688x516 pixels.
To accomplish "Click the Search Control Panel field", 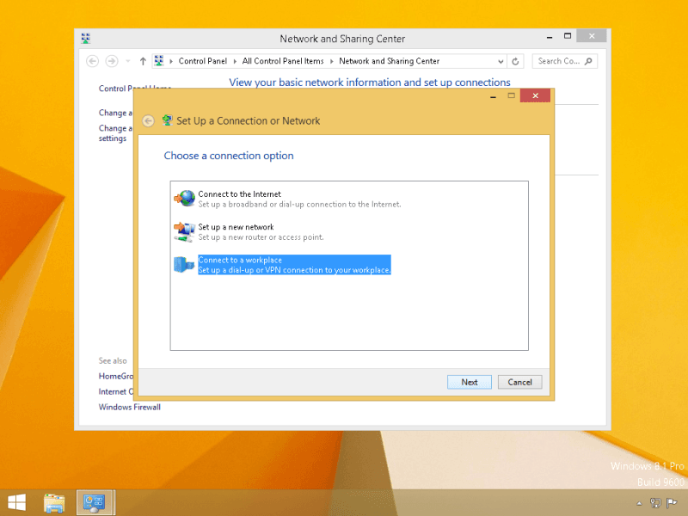I will pos(561,61).
